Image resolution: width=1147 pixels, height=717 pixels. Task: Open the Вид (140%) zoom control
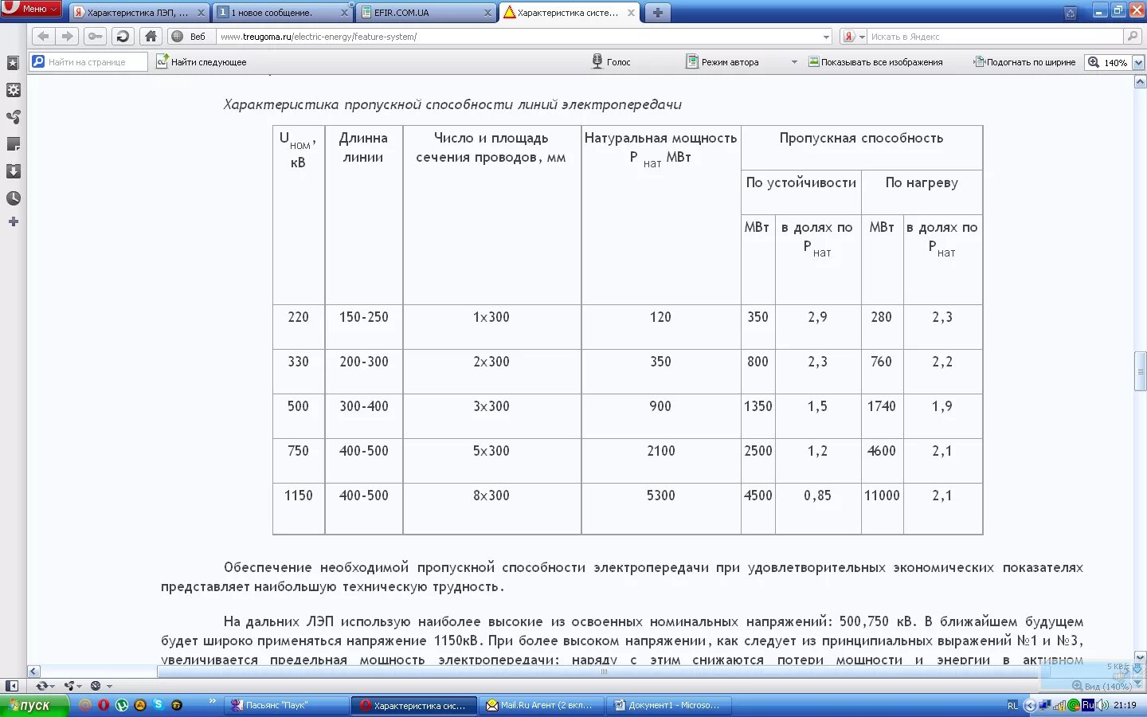(x=1102, y=686)
